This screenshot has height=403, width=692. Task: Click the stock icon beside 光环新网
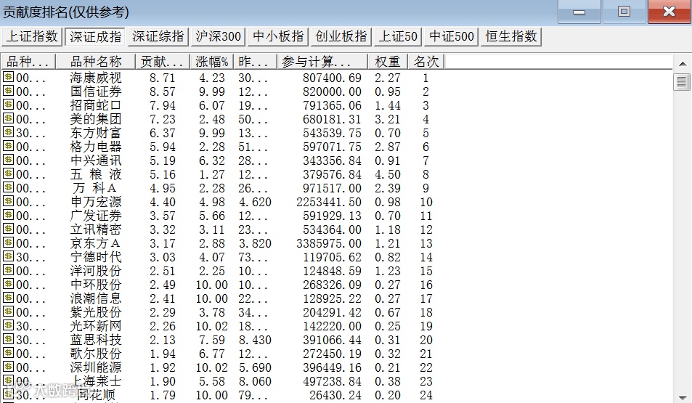[x=9, y=325]
